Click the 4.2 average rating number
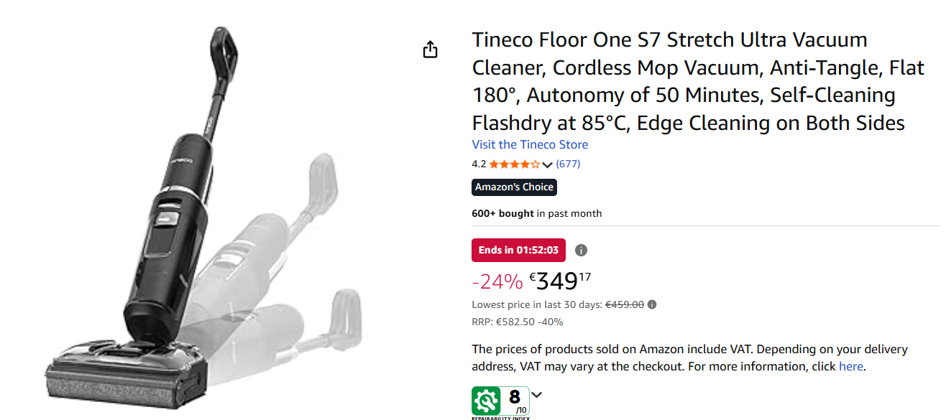Screen dimensions: 946x420 tap(479, 164)
